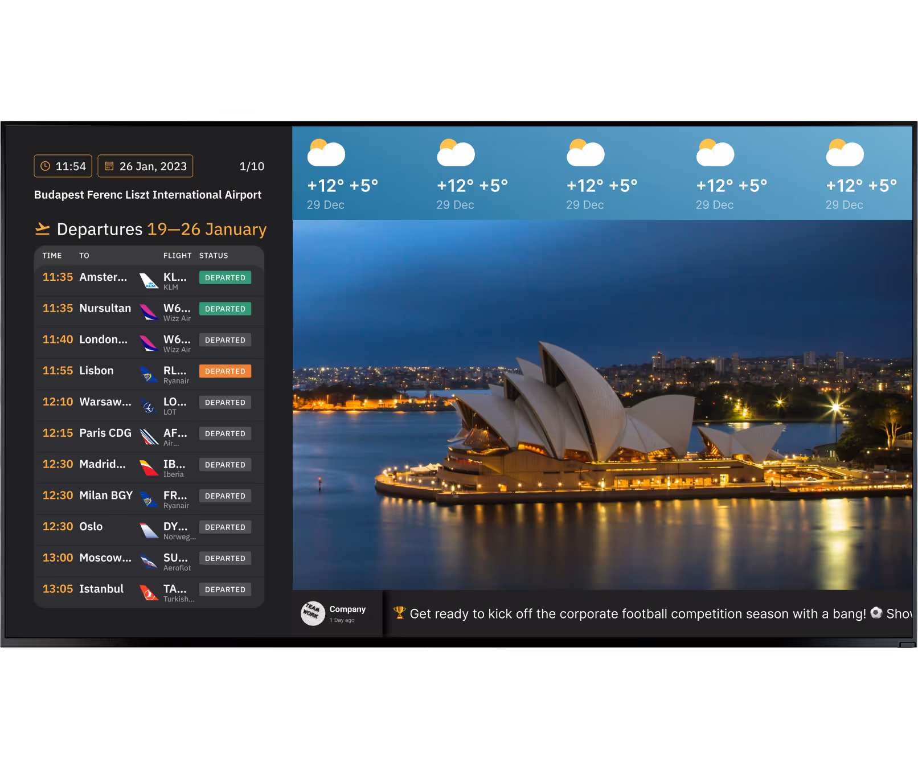
Task: Click the orange DEPARTED badge on Lisbon flight
Action: click(x=225, y=371)
